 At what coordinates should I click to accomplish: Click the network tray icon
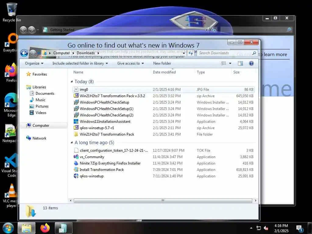pyautogui.click(x=259, y=228)
